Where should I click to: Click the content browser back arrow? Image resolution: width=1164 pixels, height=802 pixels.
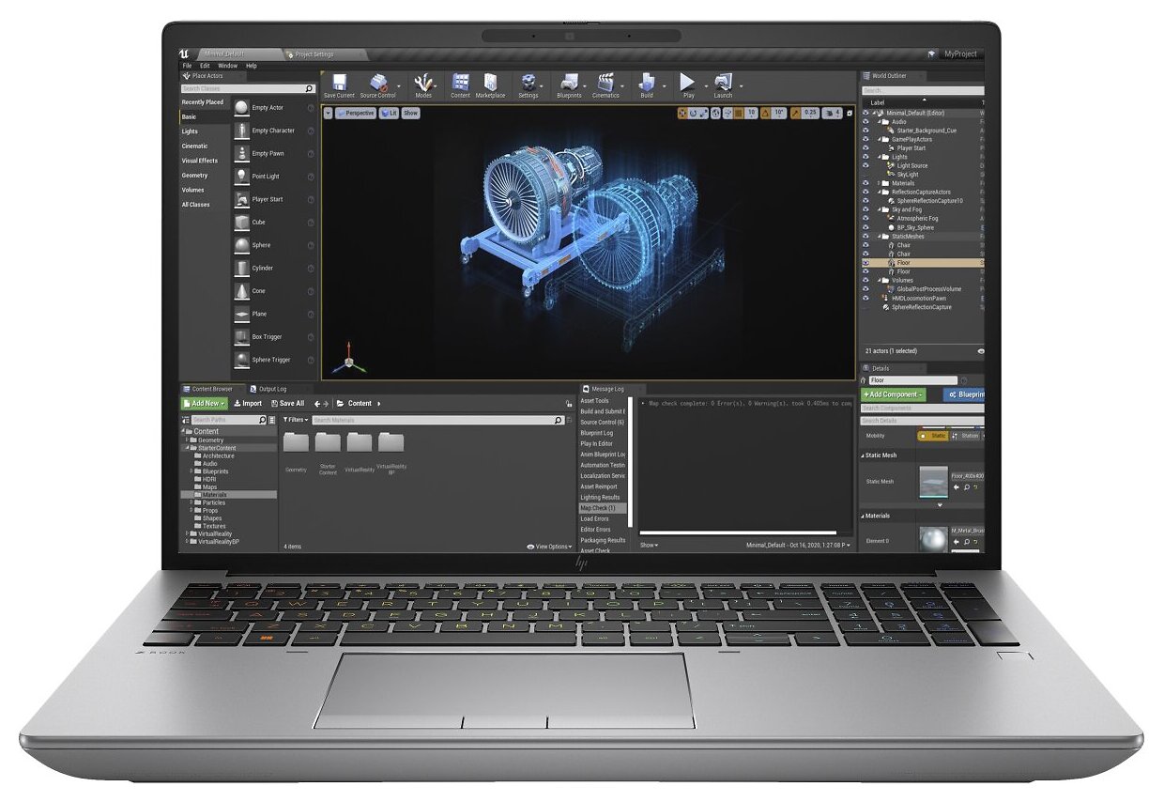316,404
